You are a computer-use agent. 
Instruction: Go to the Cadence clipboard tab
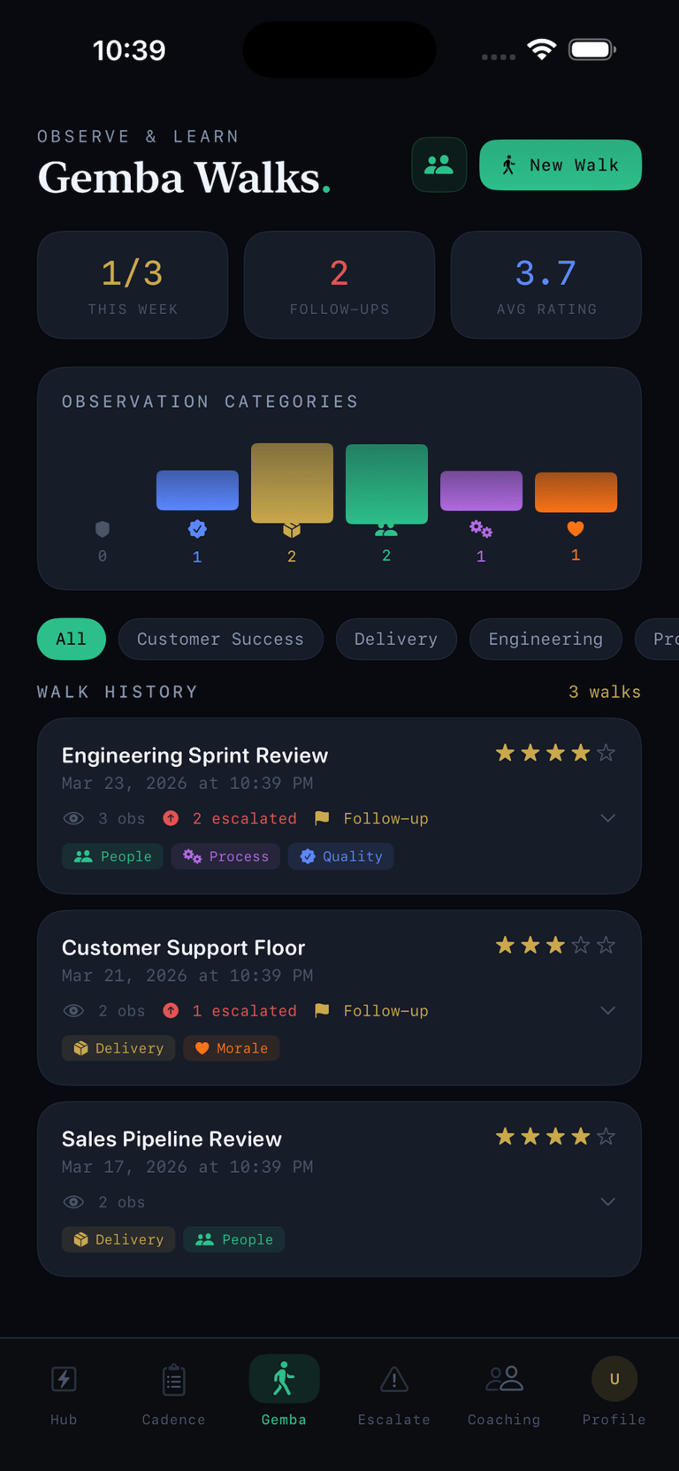coord(173,1380)
